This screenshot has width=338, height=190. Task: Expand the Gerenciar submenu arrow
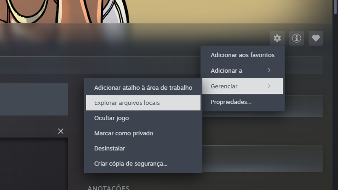point(269,86)
